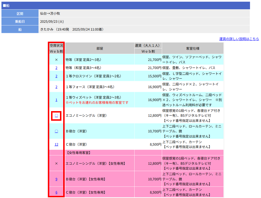This screenshot has height=198, width=261.
Task: Choose availability 2 for １等クロスツイン
Action: pyautogui.click(x=56, y=76)
